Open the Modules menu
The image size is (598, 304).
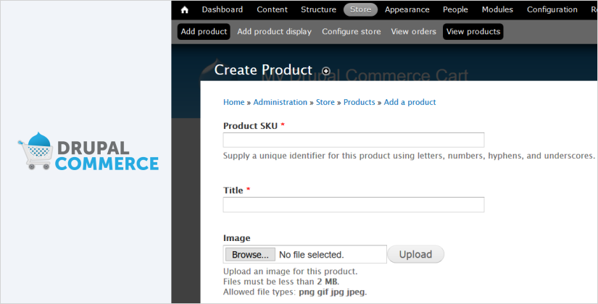click(x=497, y=10)
